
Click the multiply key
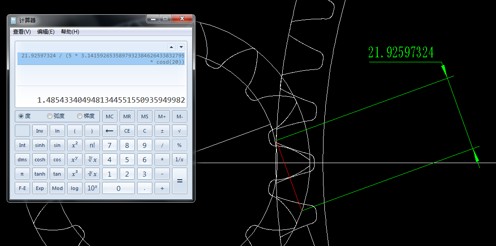[162, 160]
